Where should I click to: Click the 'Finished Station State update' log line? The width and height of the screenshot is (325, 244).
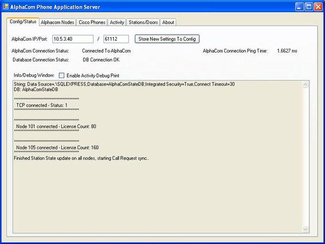[x=81, y=158]
